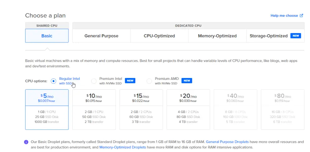310x152 pixels.
Task: Select the $20/mo 4 GB plan card
Action: coord(188,109)
